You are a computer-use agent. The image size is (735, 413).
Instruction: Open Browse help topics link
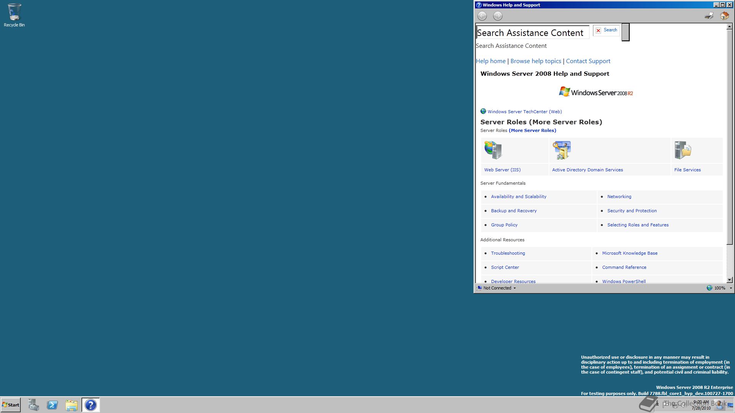coord(536,61)
